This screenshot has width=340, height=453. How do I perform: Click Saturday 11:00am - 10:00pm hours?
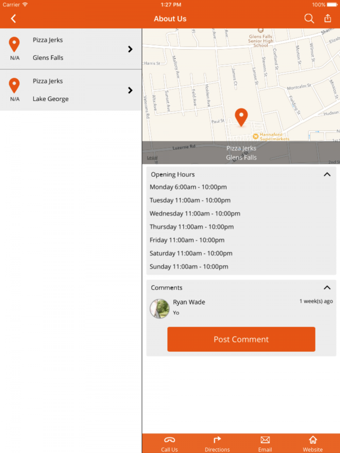pos(191,253)
